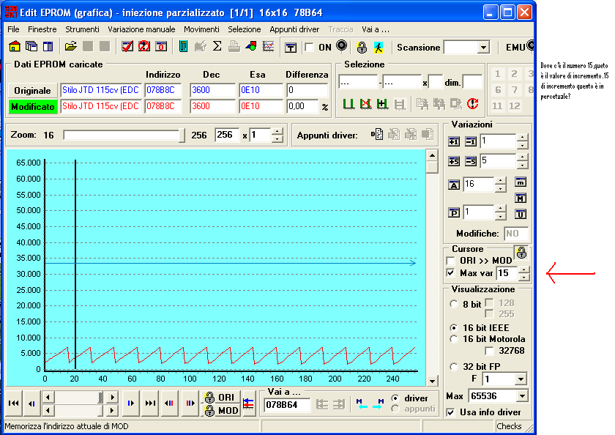Image resolution: width=615 pixels, height=435 pixels.
Task: Click the green Modificato button
Action: pyautogui.click(x=32, y=107)
